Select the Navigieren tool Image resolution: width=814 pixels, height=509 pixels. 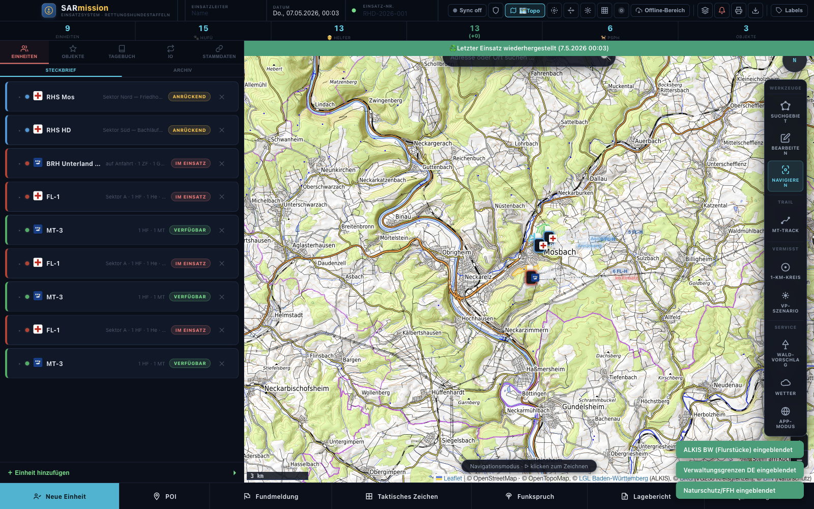click(x=786, y=176)
